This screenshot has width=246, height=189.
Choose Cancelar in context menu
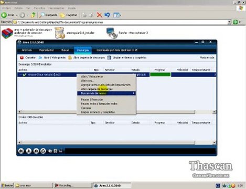coord(106,108)
